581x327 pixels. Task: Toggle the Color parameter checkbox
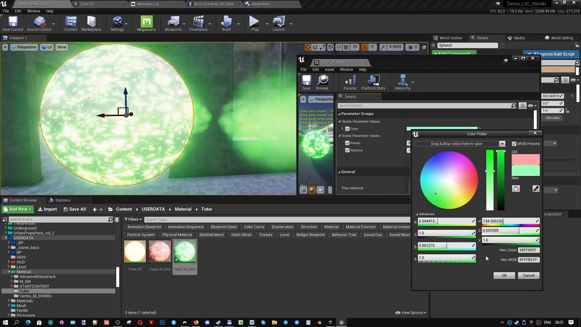[x=347, y=129]
